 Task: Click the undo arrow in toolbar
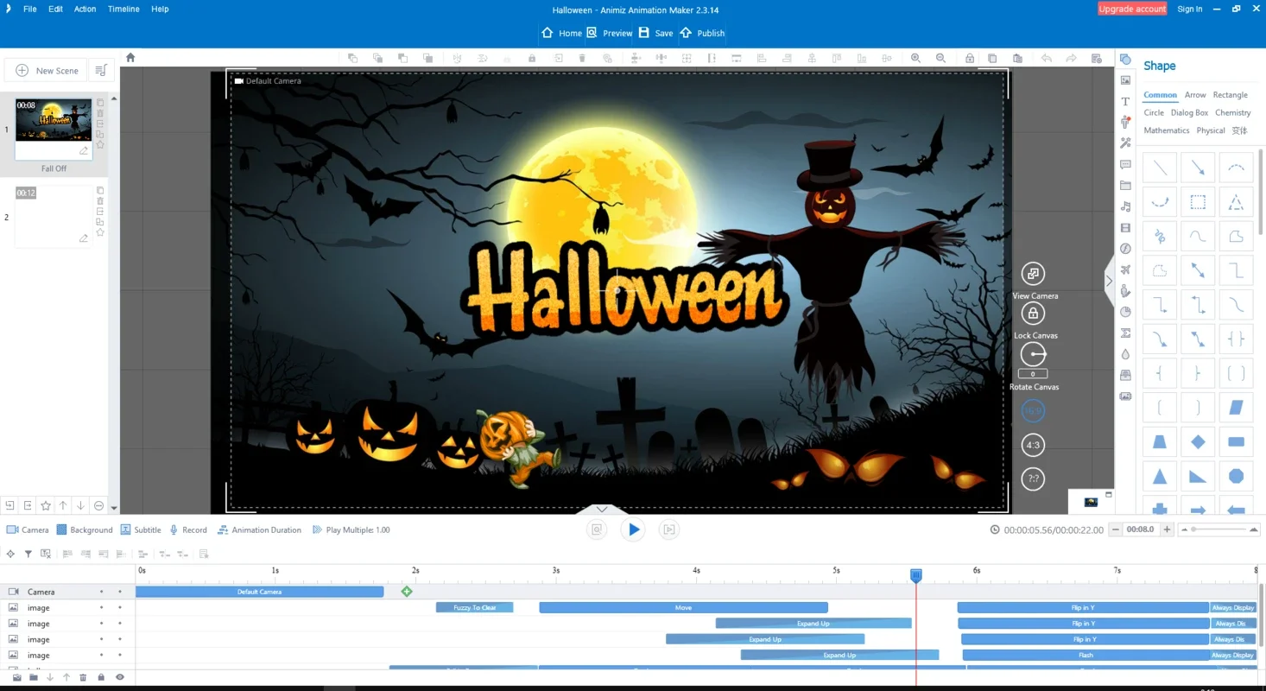point(1047,58)
